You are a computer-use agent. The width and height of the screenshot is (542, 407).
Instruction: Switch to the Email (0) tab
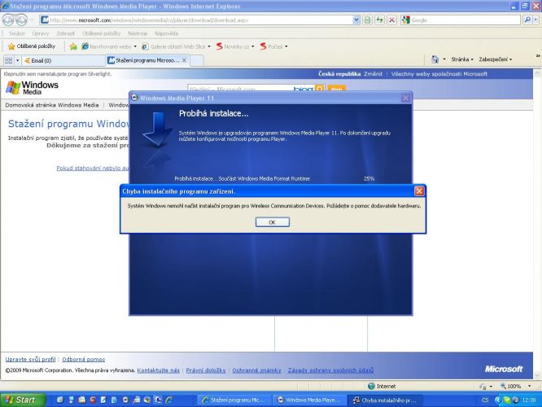63,60
